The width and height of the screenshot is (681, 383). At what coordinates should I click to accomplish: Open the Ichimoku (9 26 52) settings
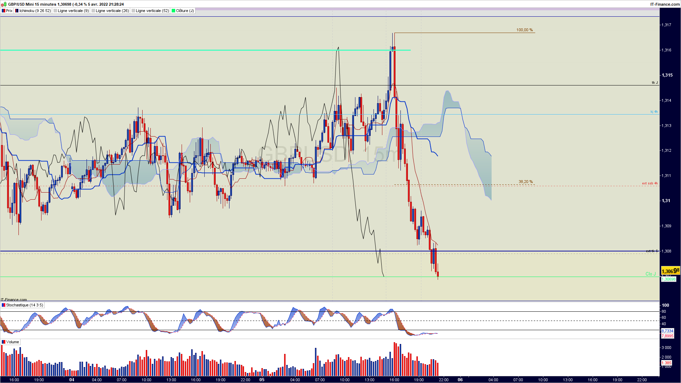[x=35, y=11]
